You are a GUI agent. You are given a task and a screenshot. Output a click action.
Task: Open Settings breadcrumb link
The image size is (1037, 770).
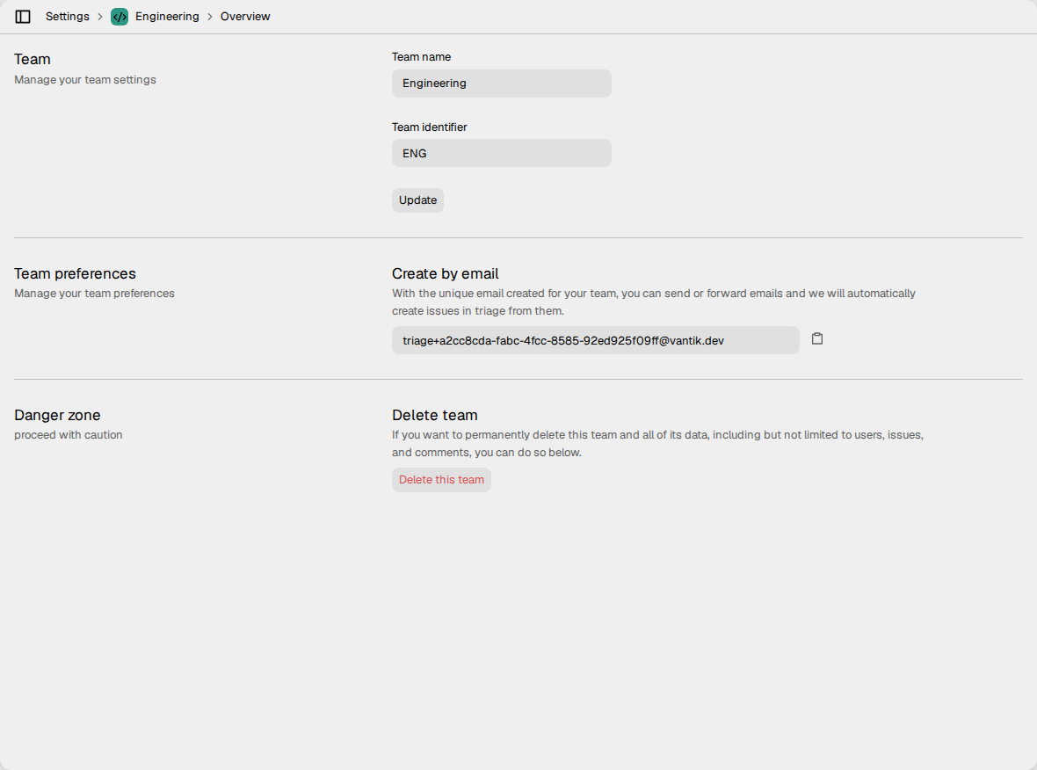pyautogui.click(x=68, y=17)
